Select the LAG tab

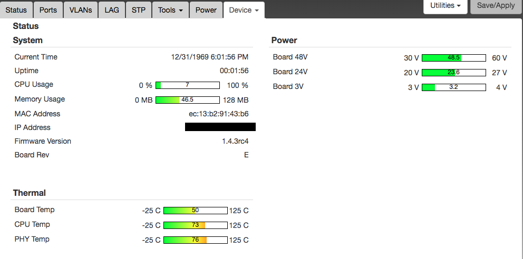point(112,10)
